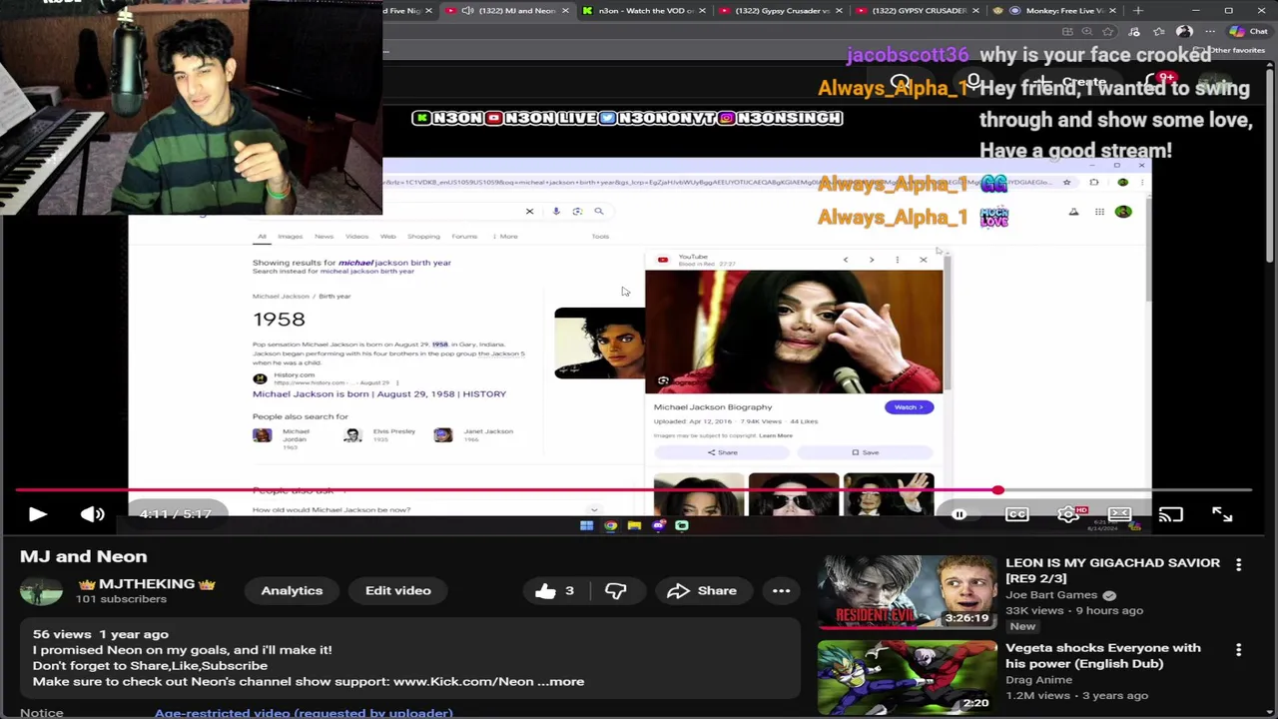This screenshot has width=1278, height=719.
Task: Select Google News results tab
Action: point(323,237)
